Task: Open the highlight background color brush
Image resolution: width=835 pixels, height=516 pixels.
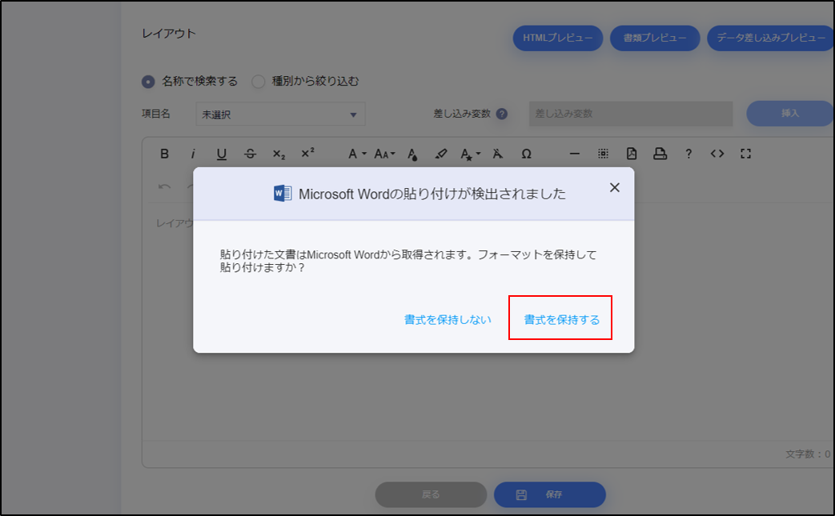Action: pos(441,154)
